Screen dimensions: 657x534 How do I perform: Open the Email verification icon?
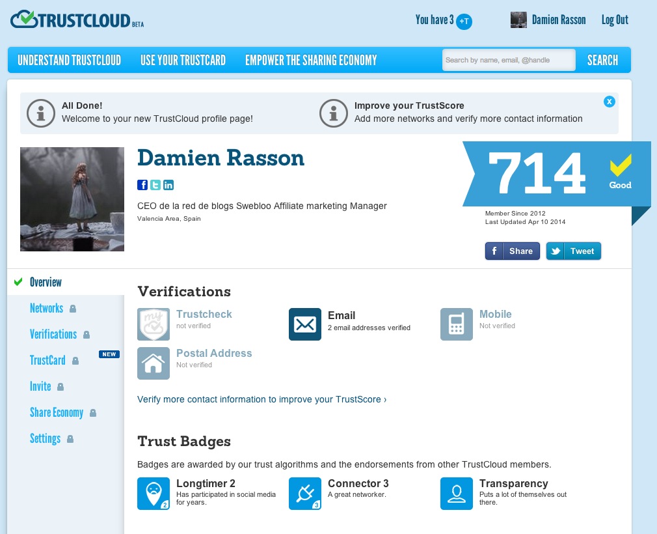tap(305, 324)
